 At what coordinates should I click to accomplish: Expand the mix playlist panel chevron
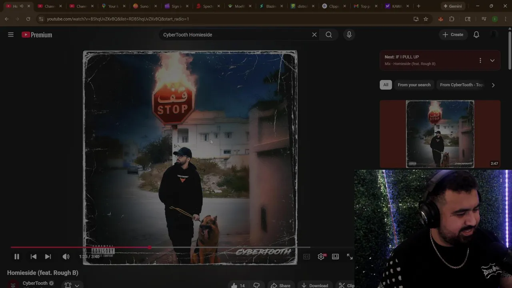(492, 60)
